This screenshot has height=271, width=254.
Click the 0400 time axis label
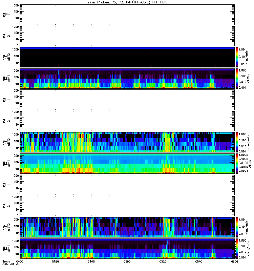20,262
